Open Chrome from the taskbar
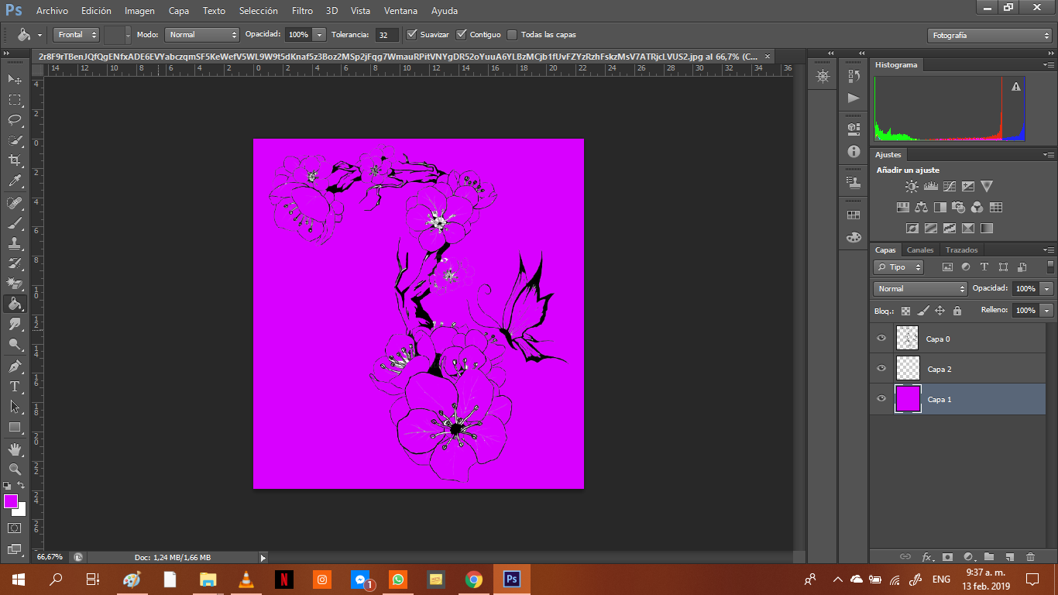 (x=474, y=579)
